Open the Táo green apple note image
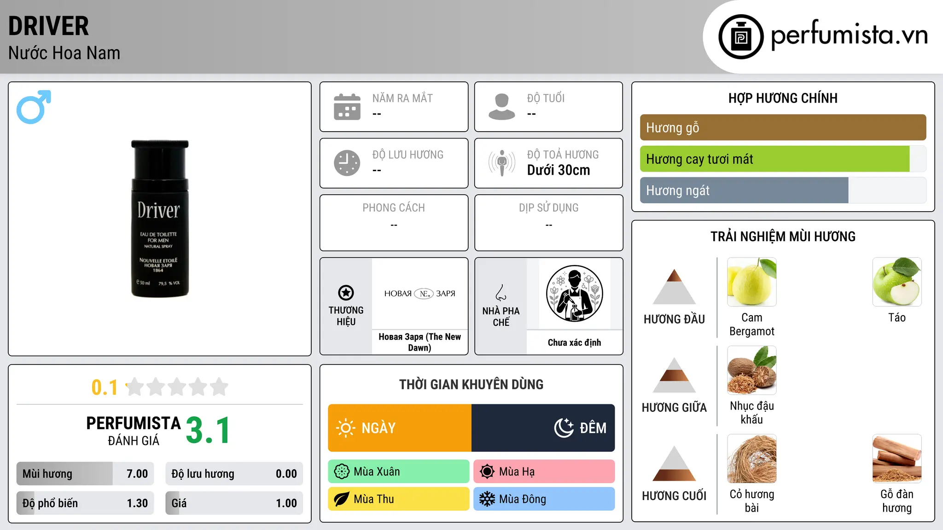Viewport: 943px width, 530px height. coord(897,282)
